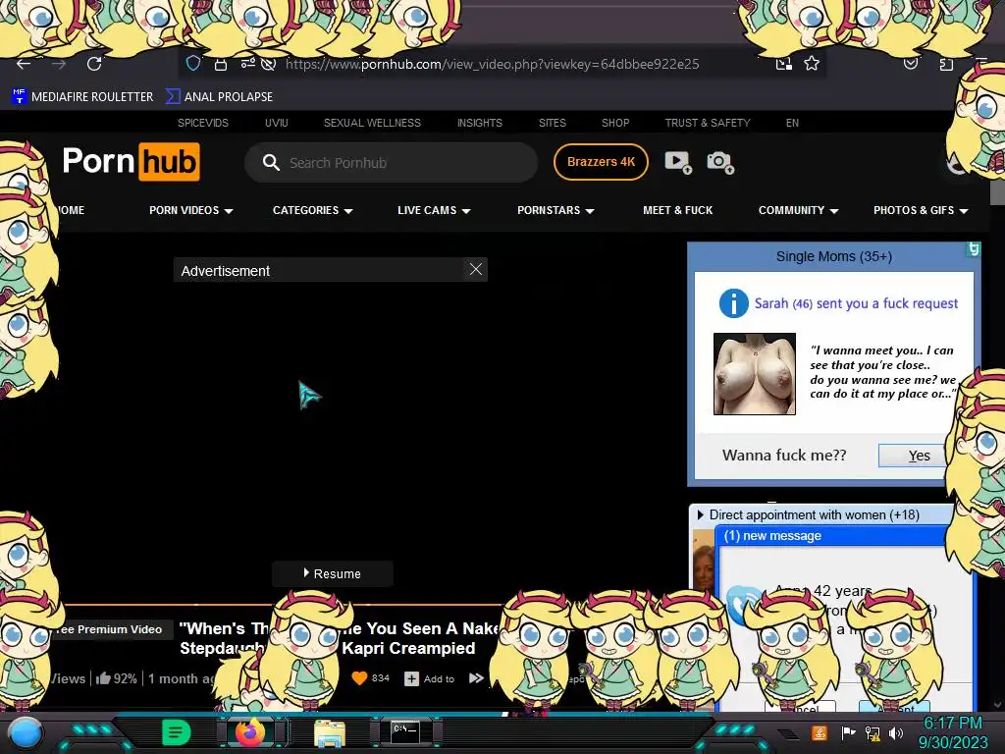Open the site permissions icon in address bar
Screen dimensions: 1005x754
(247, 63)
